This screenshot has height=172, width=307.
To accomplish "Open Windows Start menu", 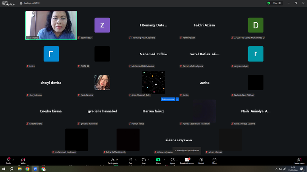I will click(4, 169).
